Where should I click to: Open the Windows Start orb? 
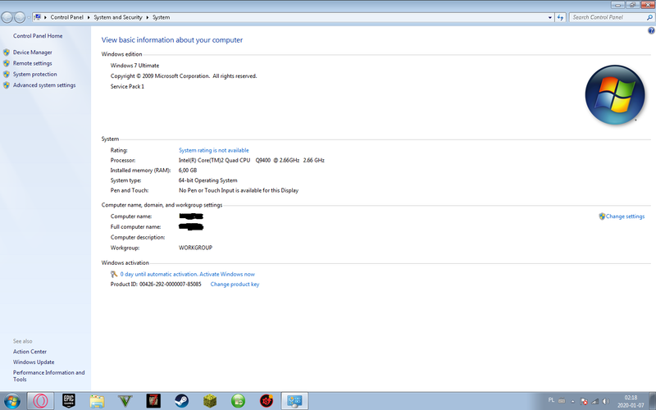(11, 401)
